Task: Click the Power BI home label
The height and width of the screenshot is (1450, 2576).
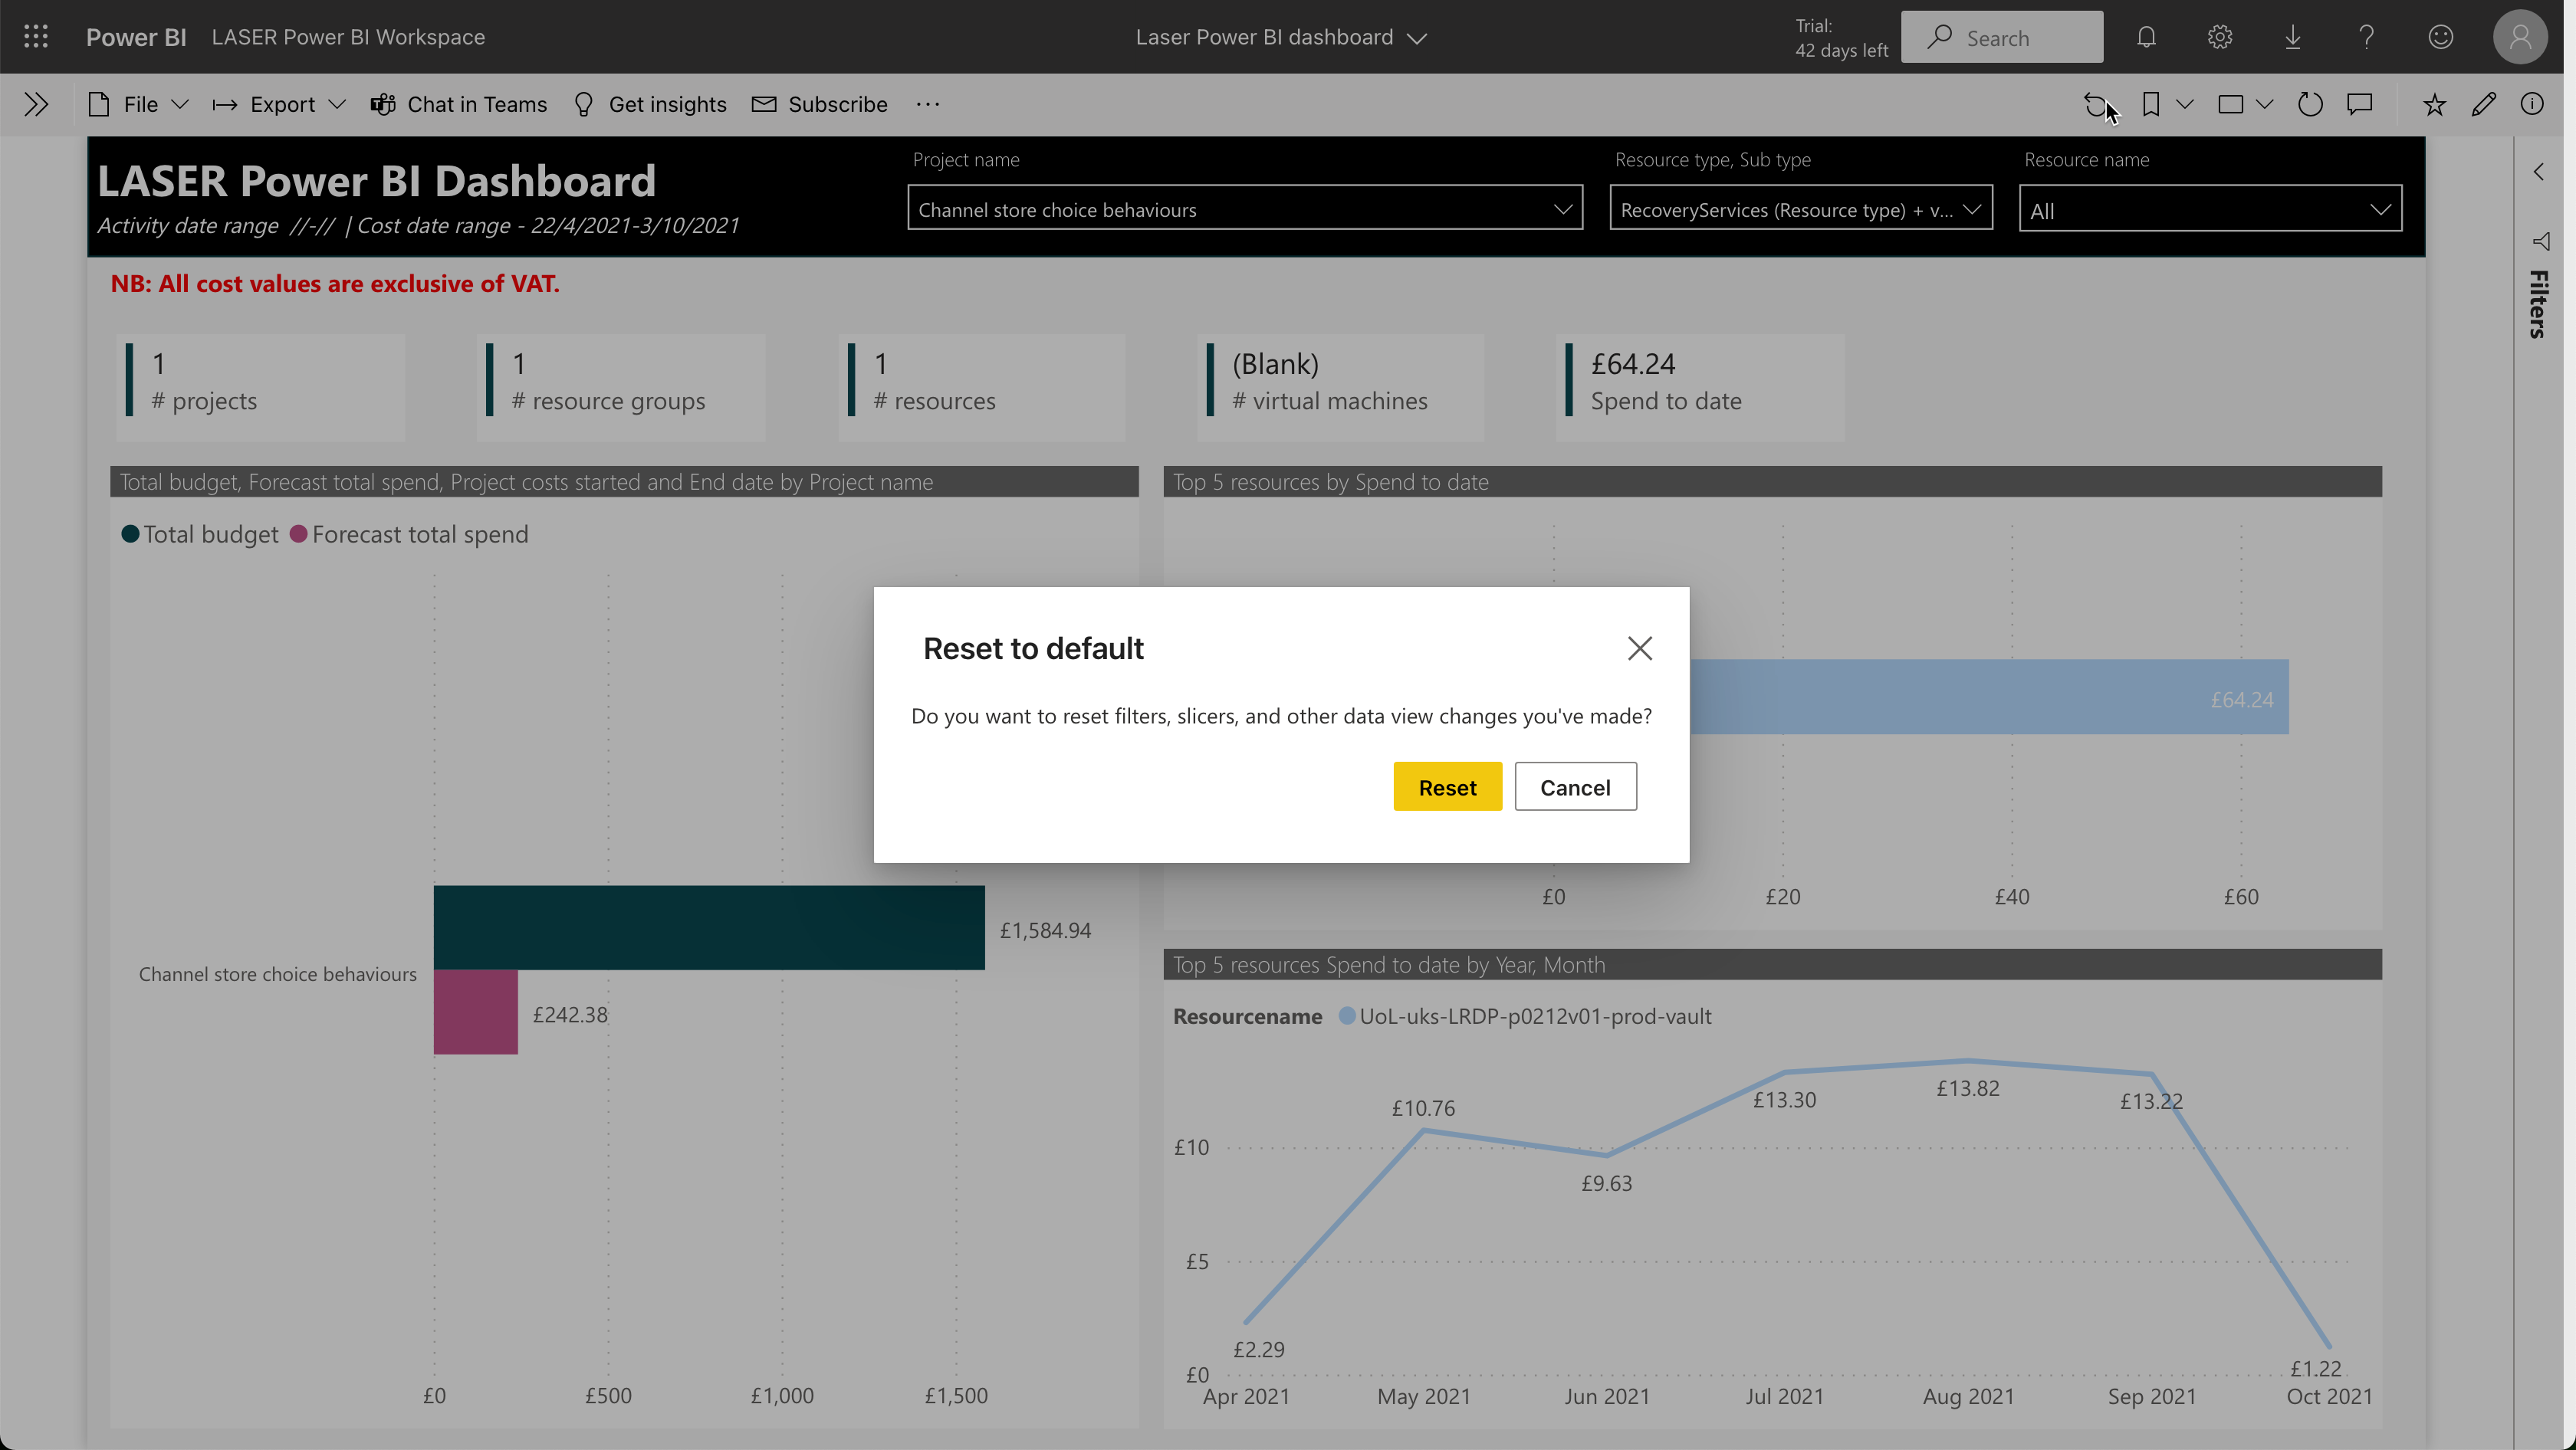Action: 136,37
